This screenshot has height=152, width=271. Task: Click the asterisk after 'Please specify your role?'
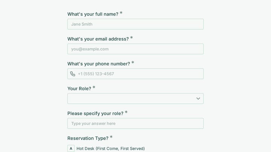(126, 112)
